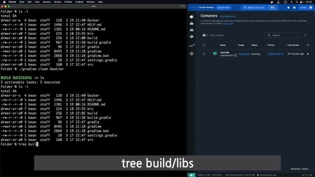Open the Window menu
Image resolution: width=315 pixels, height=177 pixels.
tap(91, 2)
